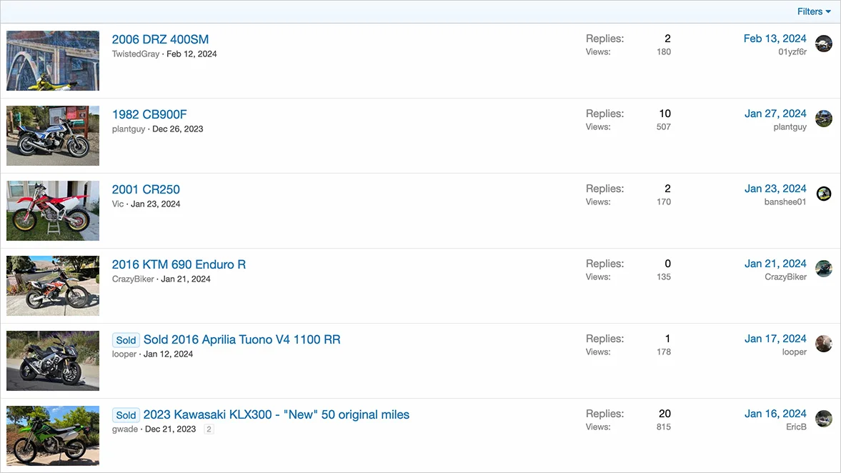The height and width of the screenshot is (473, 841).
Task: Open the 1982 CB900F listing
Action: pyautogui.click(x=149, y=114)
